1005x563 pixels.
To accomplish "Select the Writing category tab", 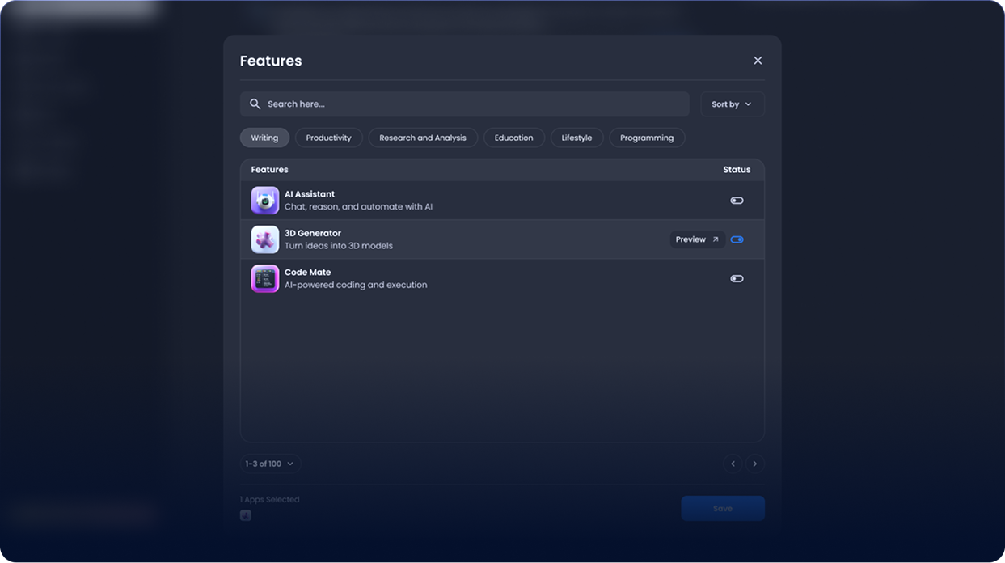I will tap(264, 138).
